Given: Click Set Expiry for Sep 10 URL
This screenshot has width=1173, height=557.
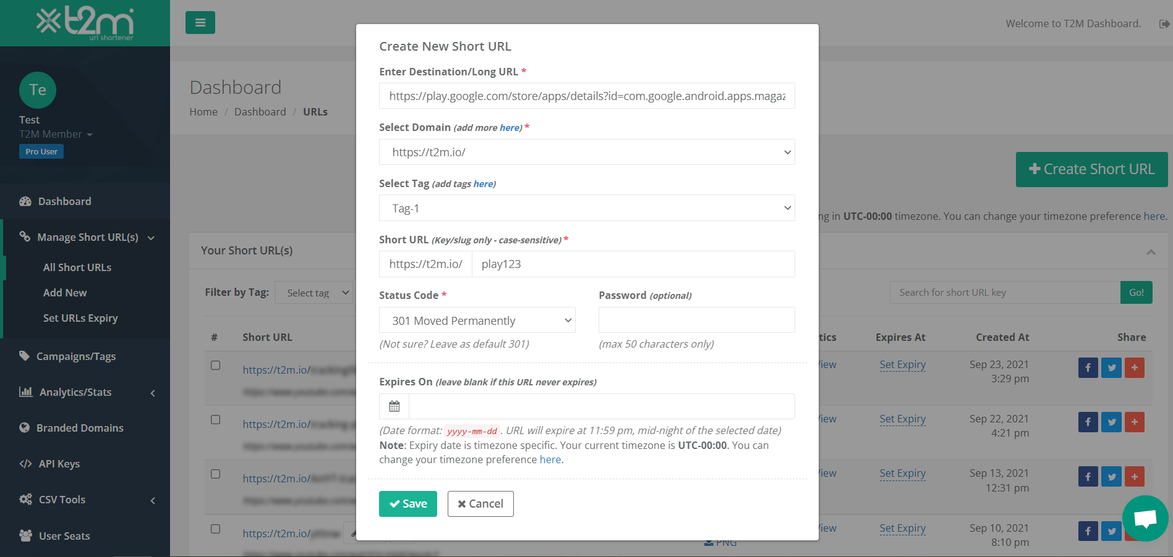Looking at the screenshot, I should [903, 528].
